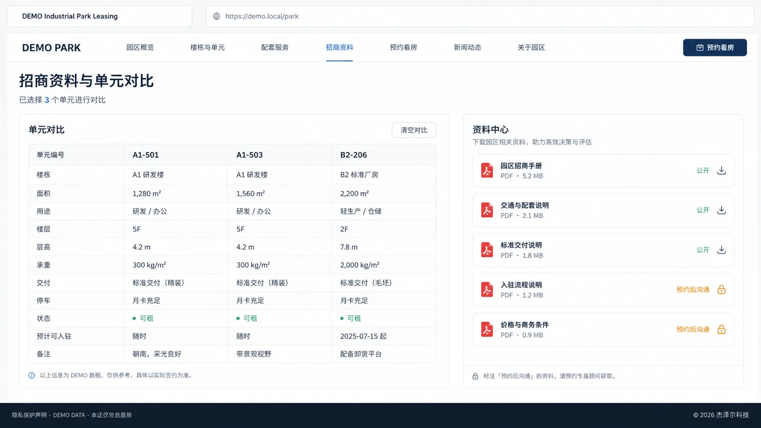The height and width of the screenshot is (428, 761).
Task: Clear comparison with 清空对比 button
Action: tap(414, 130)
